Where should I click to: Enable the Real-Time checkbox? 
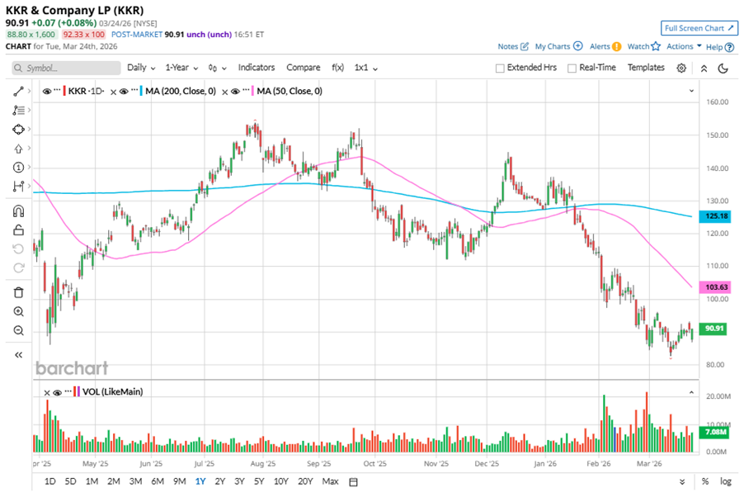[572, 69]
